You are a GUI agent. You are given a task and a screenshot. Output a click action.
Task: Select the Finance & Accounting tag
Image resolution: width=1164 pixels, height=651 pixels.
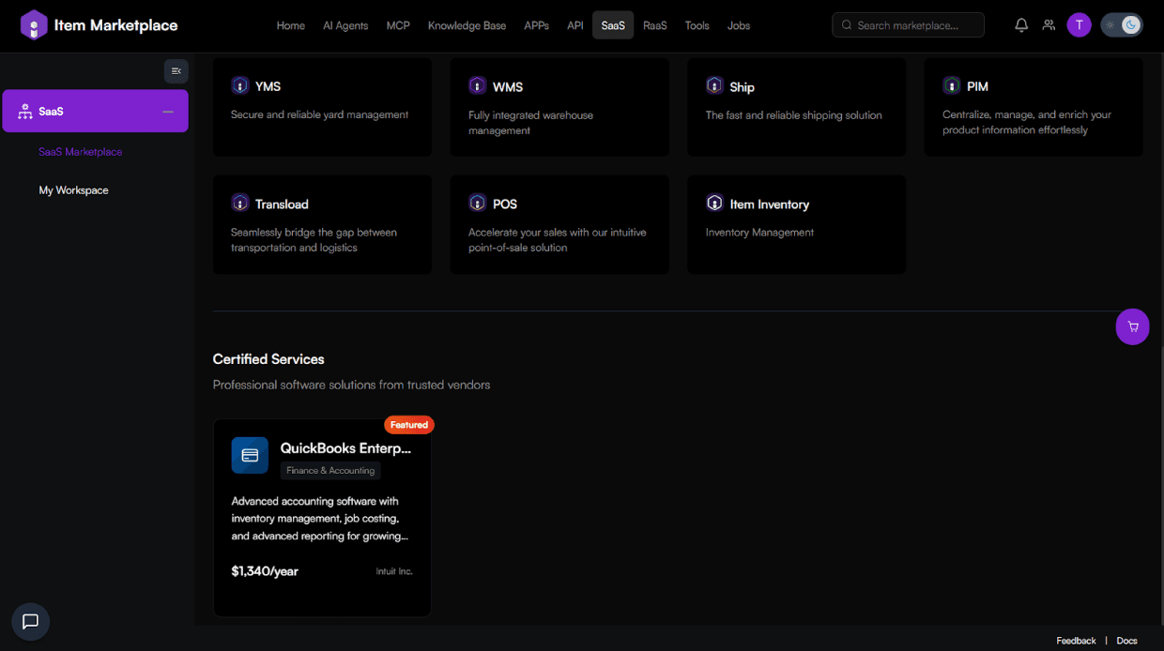coord(330,471)
